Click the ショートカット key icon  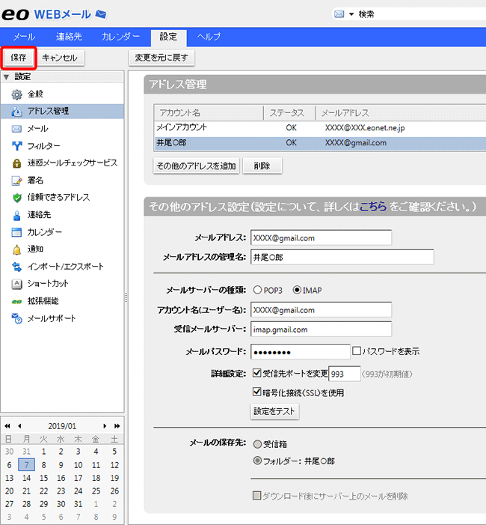point(16,284)
